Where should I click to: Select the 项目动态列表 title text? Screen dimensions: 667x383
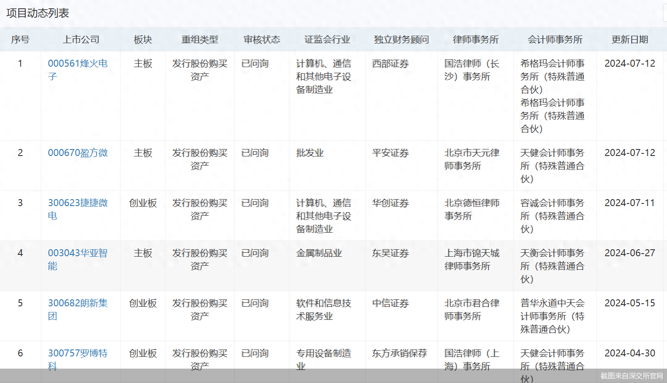(38, 13)
